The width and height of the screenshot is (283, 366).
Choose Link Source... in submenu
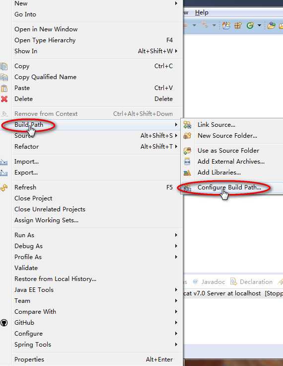232,125
